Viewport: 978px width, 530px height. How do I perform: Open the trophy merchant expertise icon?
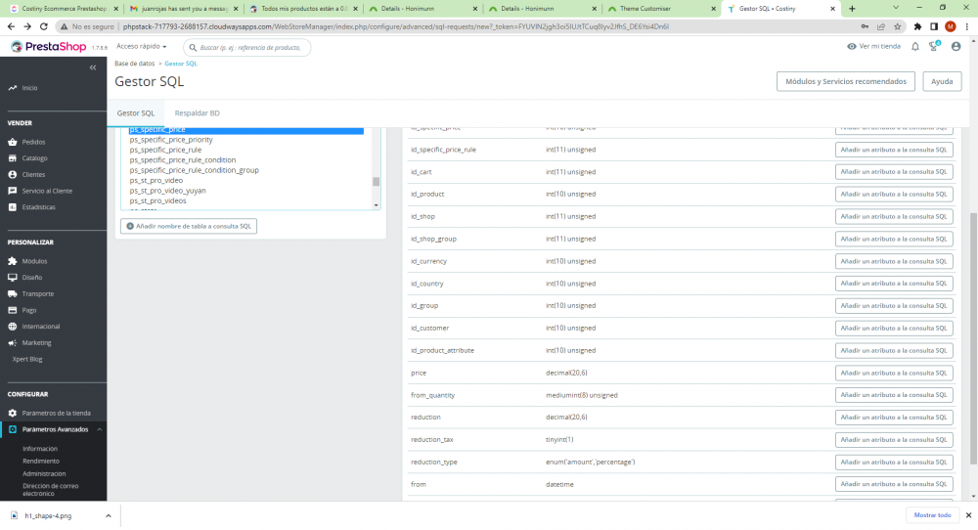[934, 46]
